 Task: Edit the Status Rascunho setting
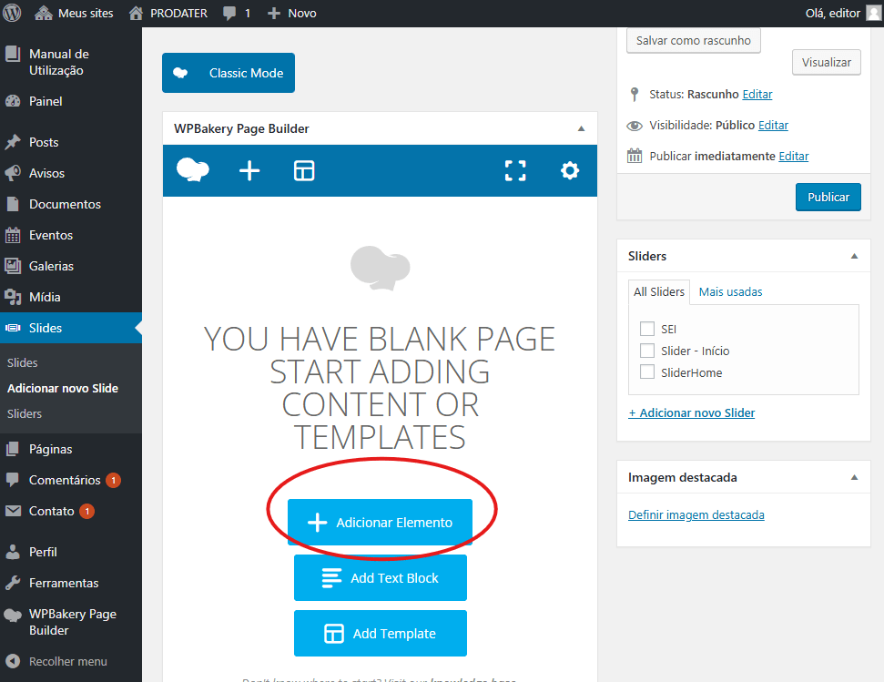coord(757,94)
